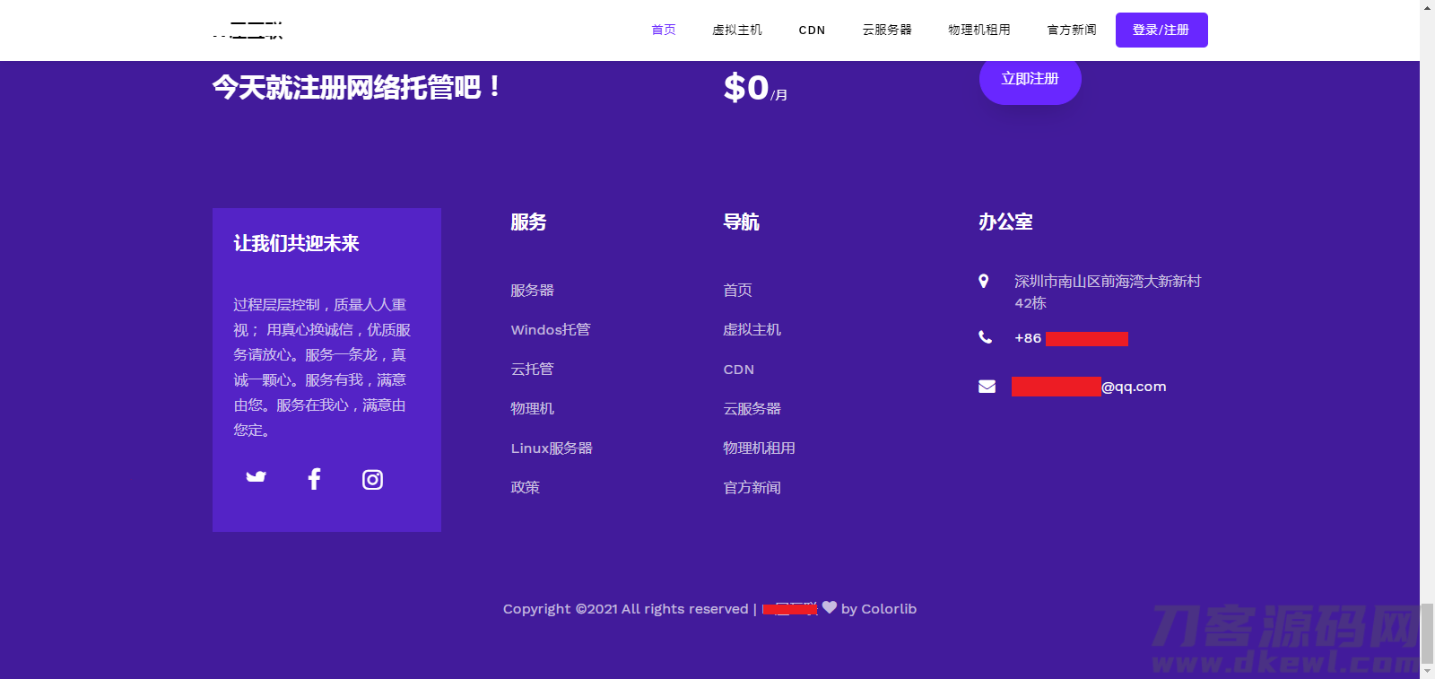Click the location pin icon by address
Viewport: 1435px width, 679px height.
click(x=984, y=281)
